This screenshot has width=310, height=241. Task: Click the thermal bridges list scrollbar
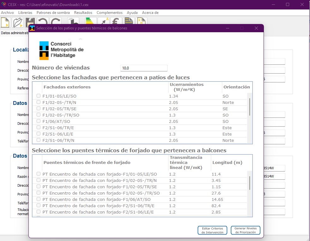pos(250,183)
